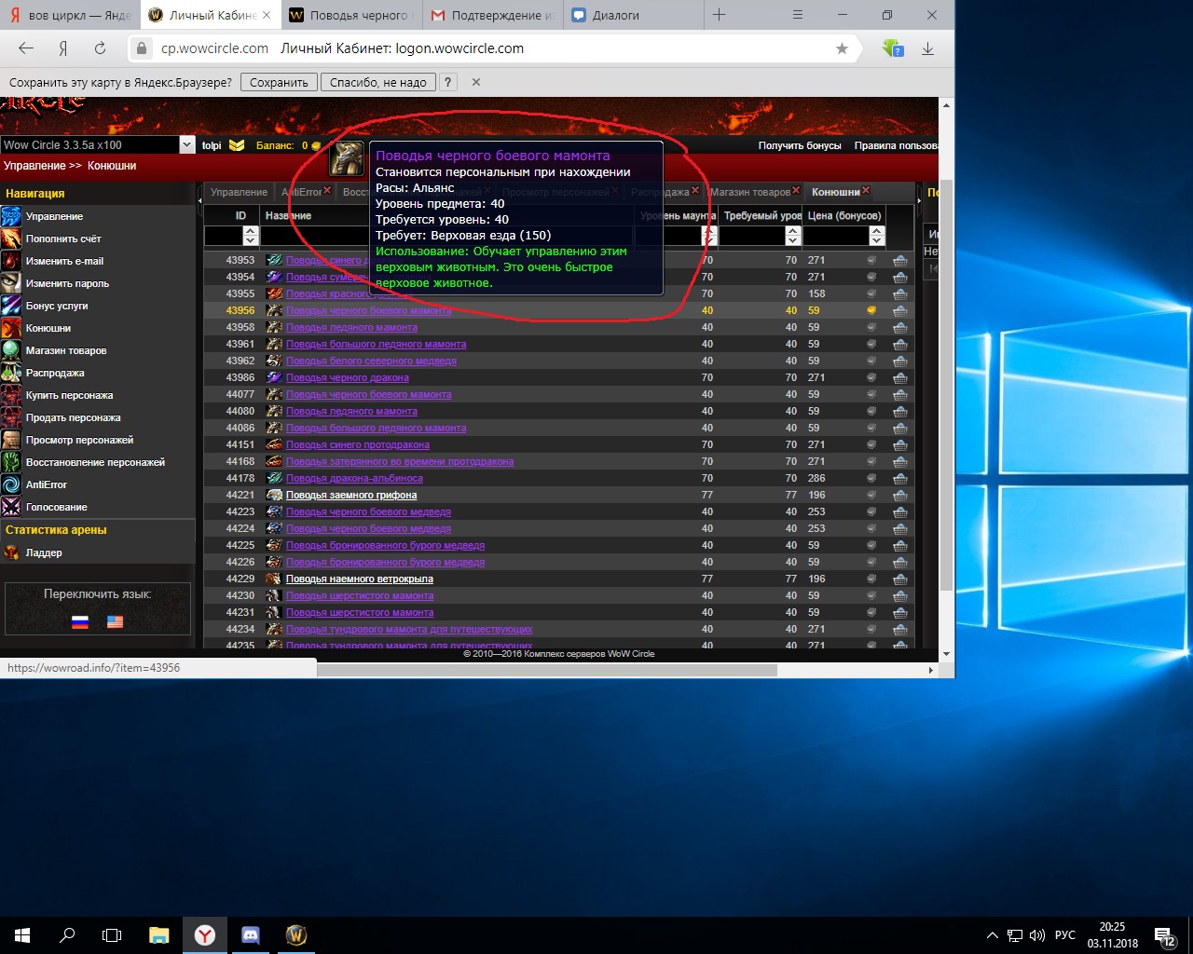Click the browser bookmark star icon
The width and height of the screenshot is (1193, 954).
point(842,48)
